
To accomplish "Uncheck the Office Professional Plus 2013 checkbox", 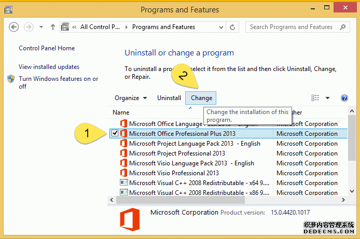I will pos(115,133).
